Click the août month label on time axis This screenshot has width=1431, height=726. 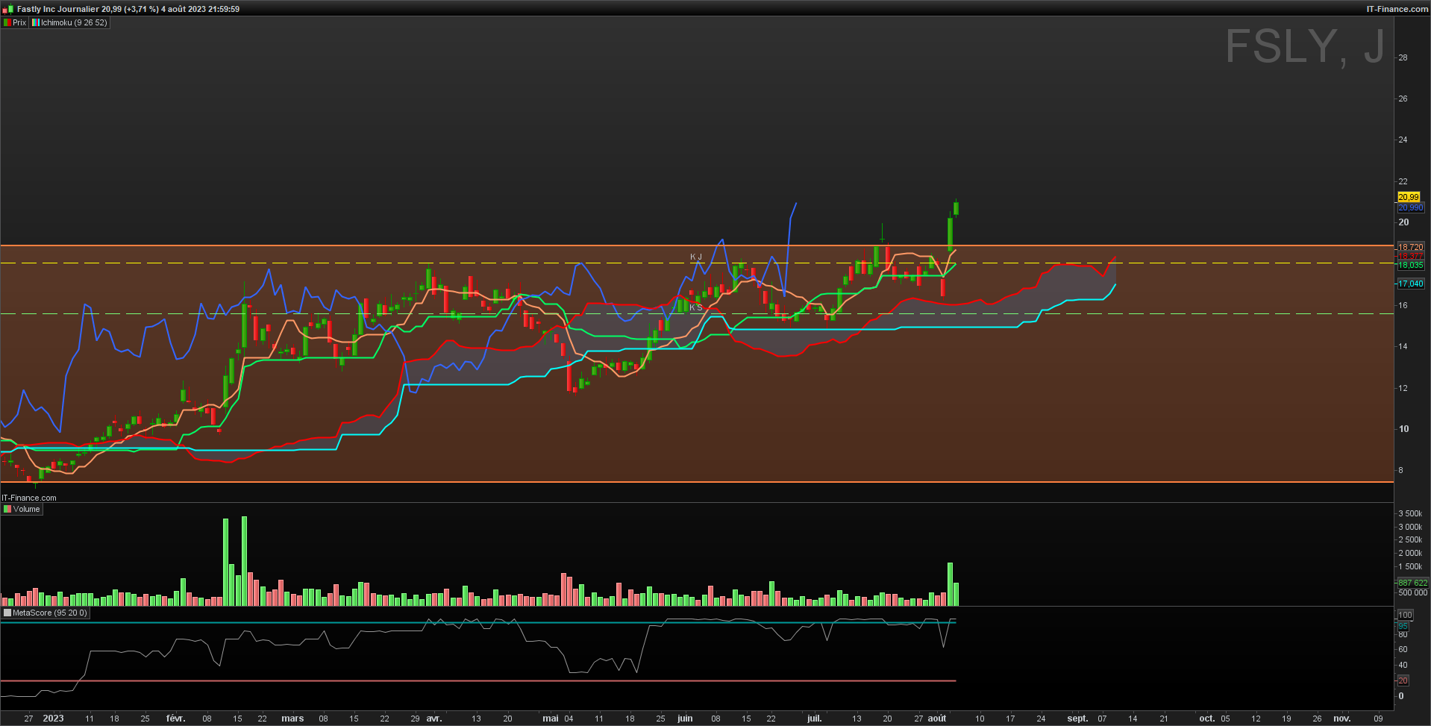click(x=937, y=719)
